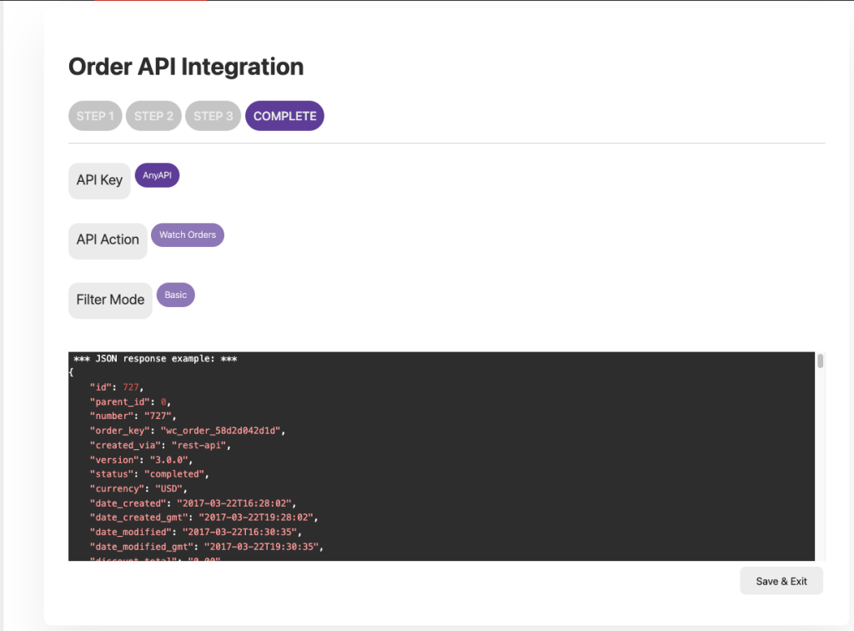Image resolution: width=854 pixels, height=631 pixels.
Task: Click the Filter Mode label box
Action: [x=110, y=300]
